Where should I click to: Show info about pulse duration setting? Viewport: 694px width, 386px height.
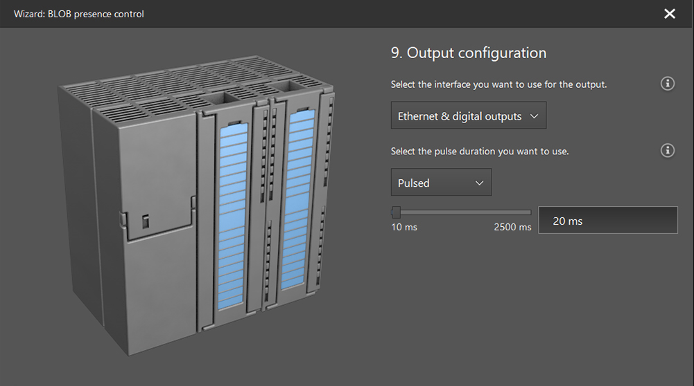coord(668,150)
